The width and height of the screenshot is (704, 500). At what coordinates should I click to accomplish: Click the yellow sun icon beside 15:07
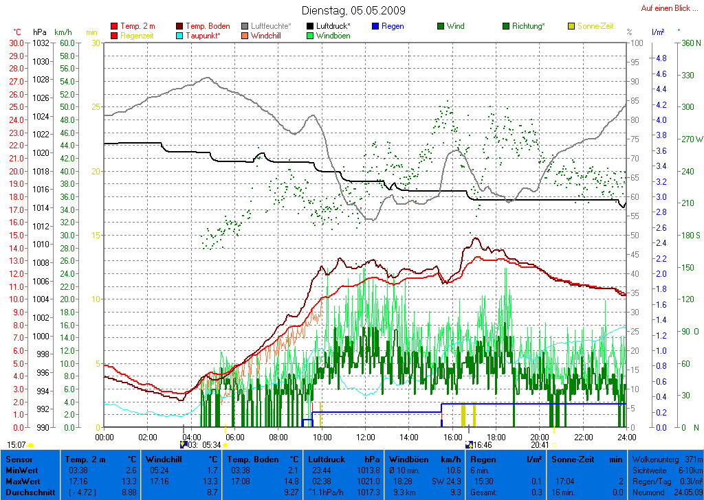click(x=30, y=445)
